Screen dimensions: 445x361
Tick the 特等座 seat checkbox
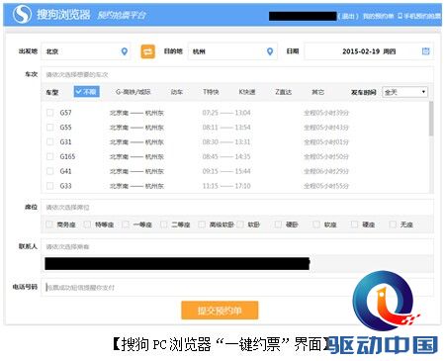coord(87,225)
